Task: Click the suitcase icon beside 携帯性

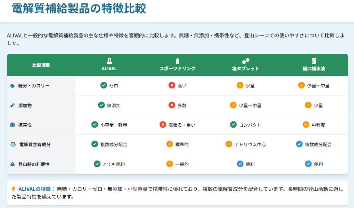Action: (12, 125)
